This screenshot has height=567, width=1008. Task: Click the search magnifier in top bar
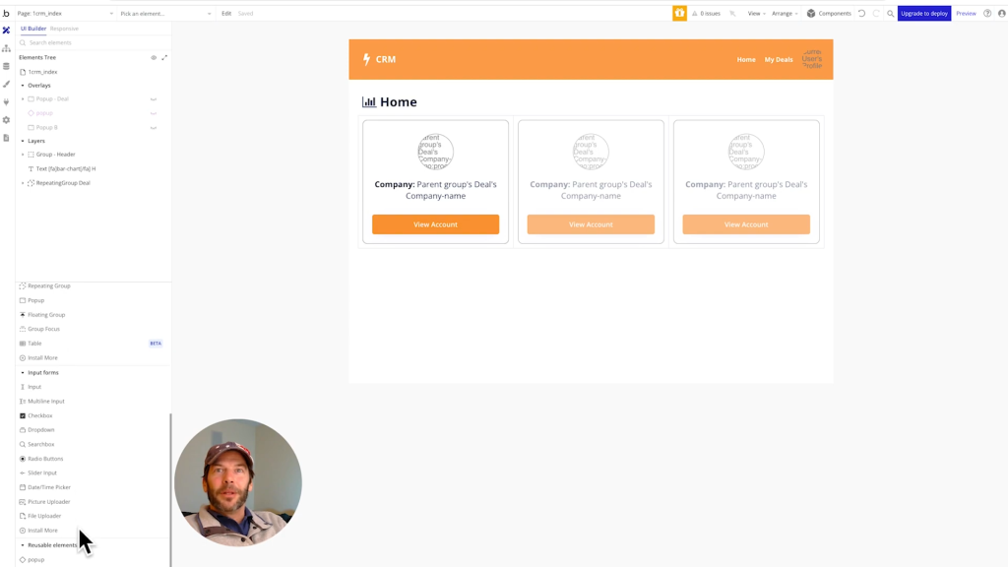890,14
